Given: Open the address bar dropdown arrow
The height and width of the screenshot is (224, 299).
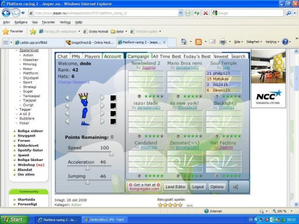Looking at the screenshot, I should (x=181, y=13).
